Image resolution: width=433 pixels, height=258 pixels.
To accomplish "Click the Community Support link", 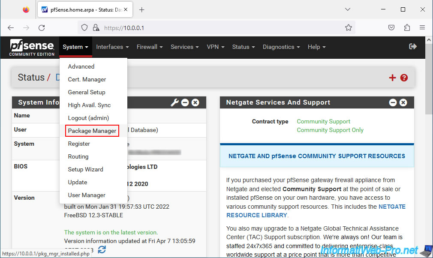I will pos(323,121).
